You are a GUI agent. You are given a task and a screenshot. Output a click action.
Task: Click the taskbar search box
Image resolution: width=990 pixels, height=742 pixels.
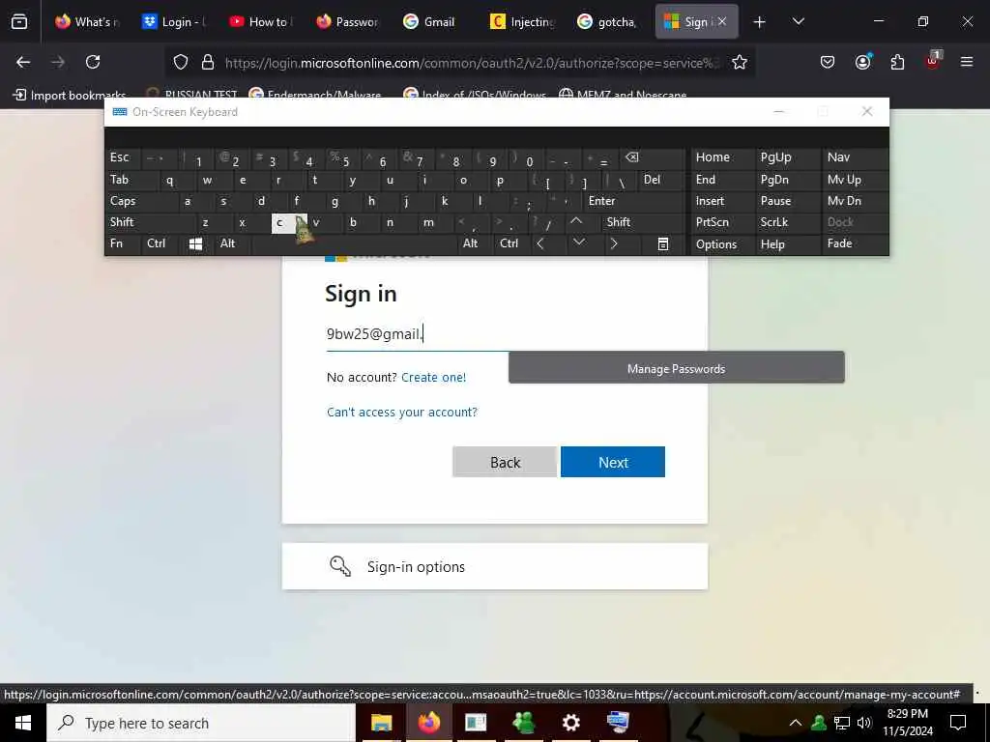(x=201, y=723)
